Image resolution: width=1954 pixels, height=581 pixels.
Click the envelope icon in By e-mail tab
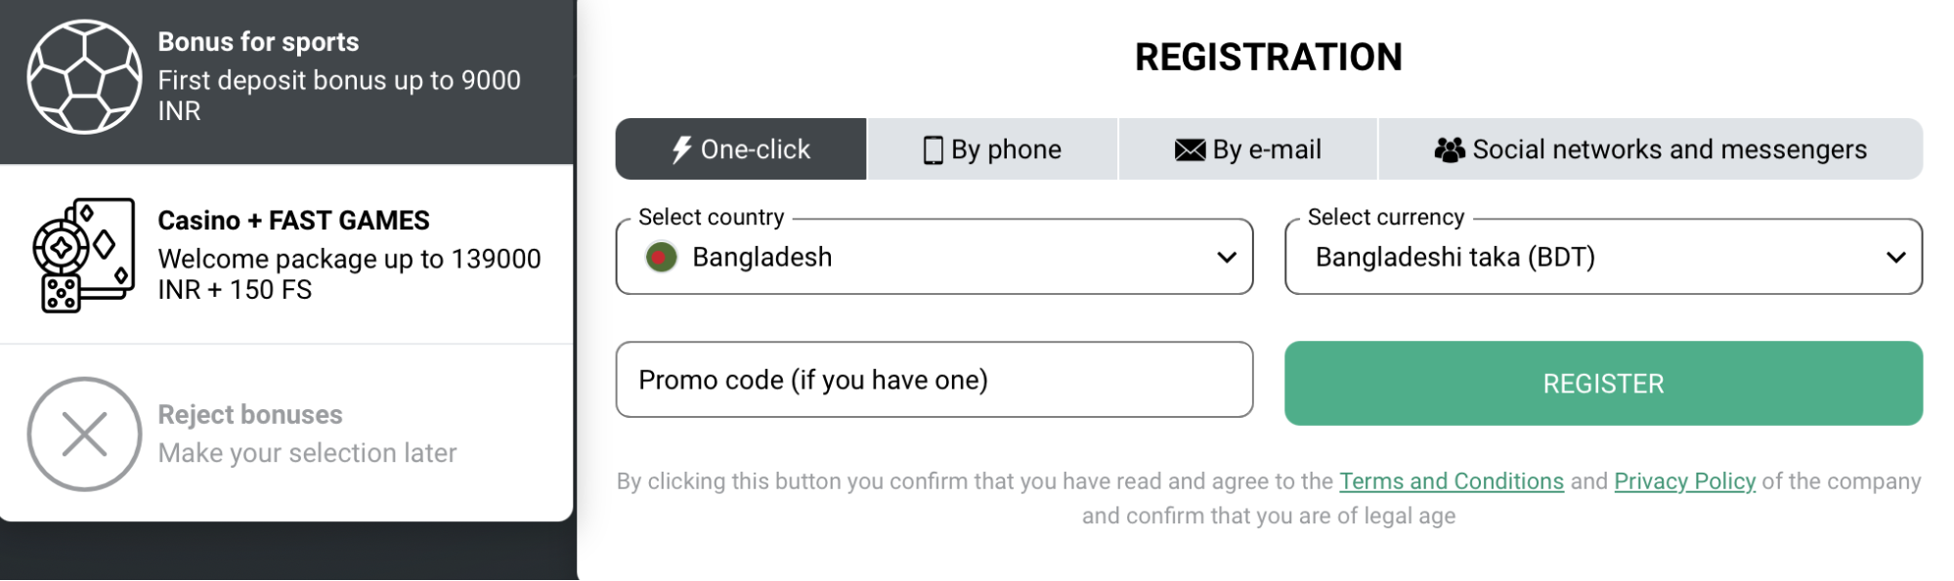pyautogui.click(x=1190, y=149)
